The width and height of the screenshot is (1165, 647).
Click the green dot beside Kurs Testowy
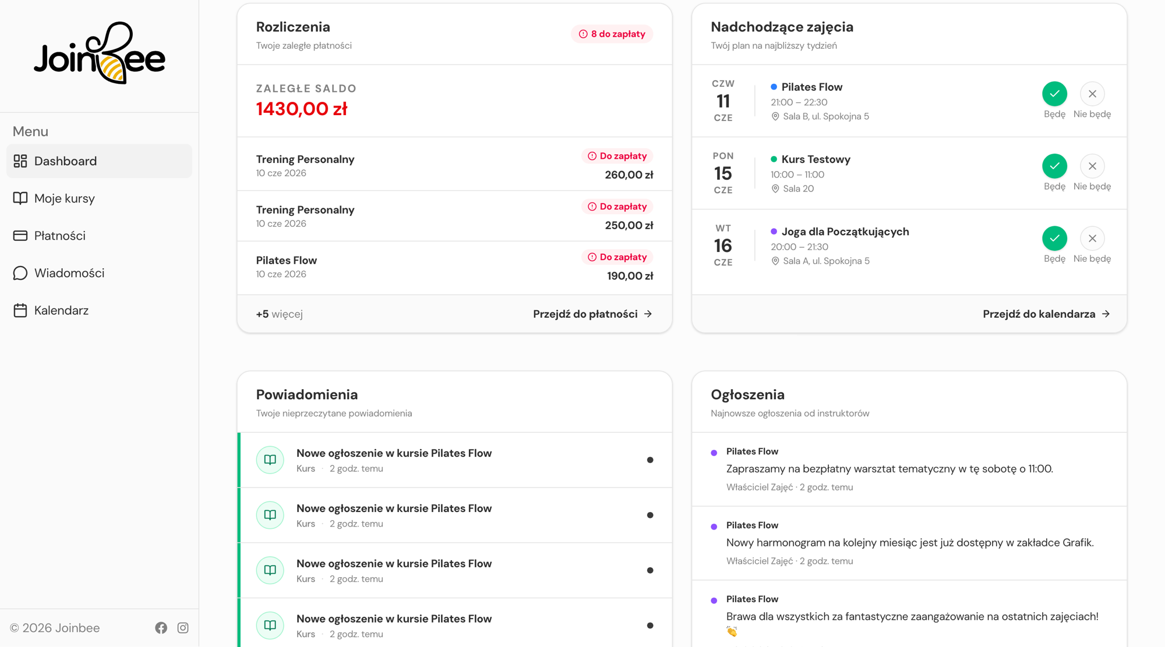coord(774,159)
